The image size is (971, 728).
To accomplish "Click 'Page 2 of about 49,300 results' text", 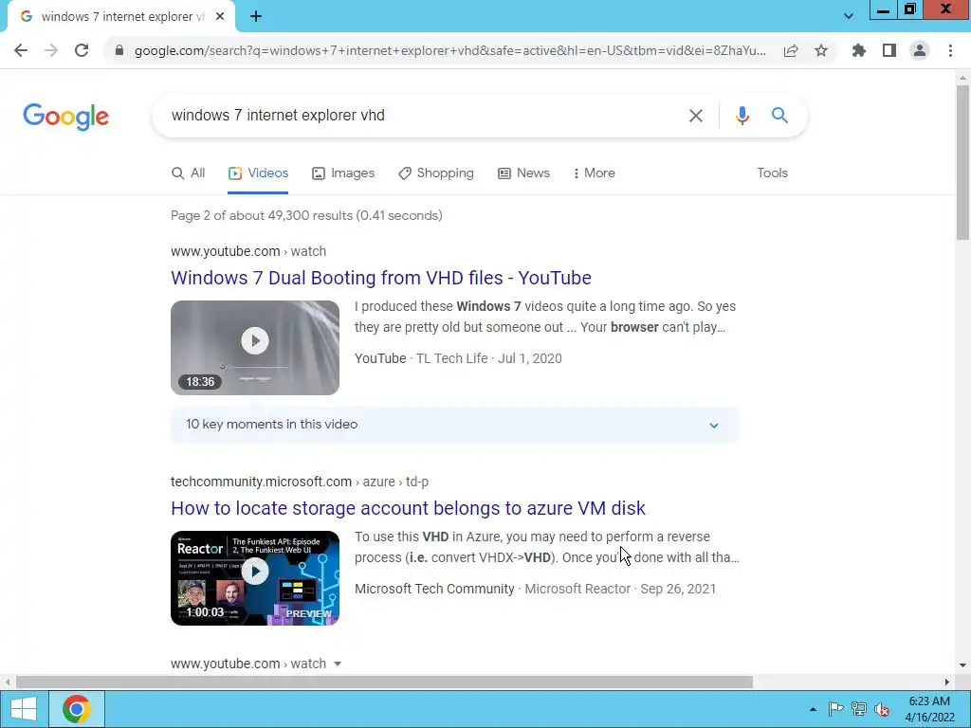I will point(306,216).
